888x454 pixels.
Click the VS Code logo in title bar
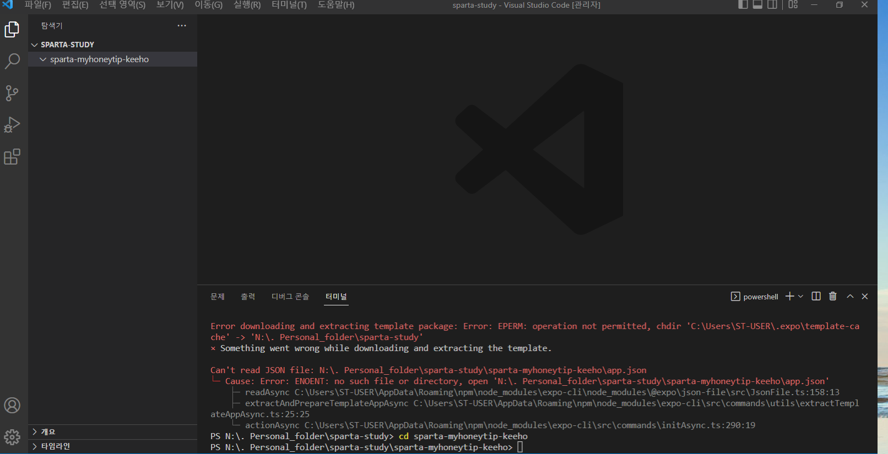pyautogui.click(x=8, y=4)
